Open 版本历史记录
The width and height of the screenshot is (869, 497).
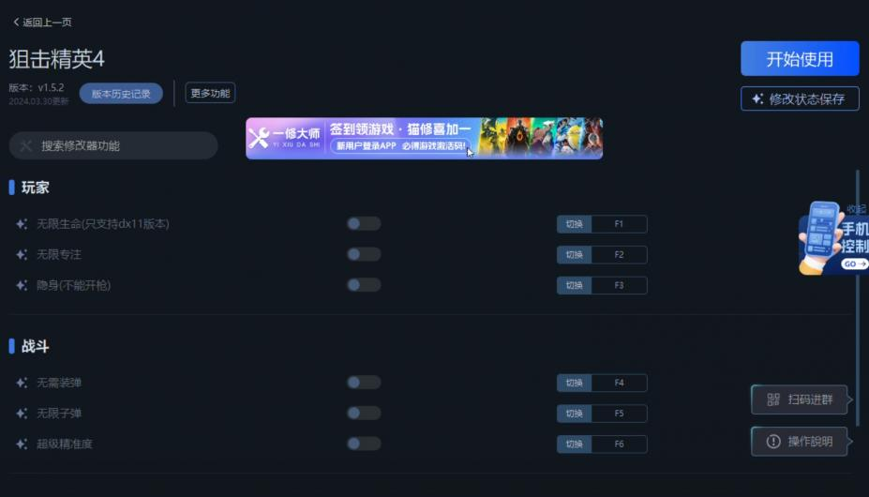121,94
